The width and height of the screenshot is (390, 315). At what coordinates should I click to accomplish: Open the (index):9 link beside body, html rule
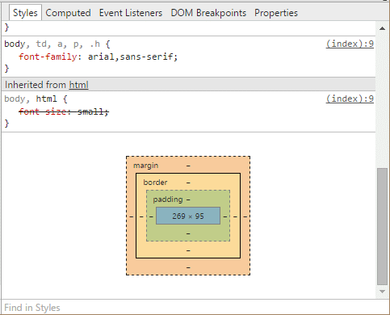click(350, 99)
